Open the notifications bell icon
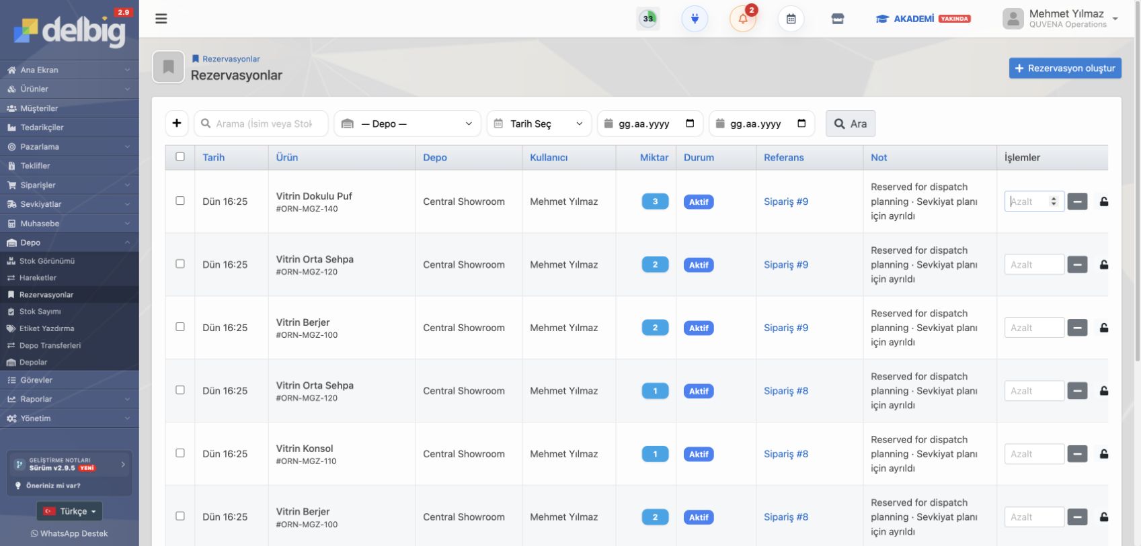 point(743,19)
